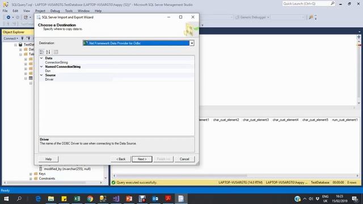Screen dimensions: 363x204
Task: Open Excel from taskbar
Action: [77, 199]
